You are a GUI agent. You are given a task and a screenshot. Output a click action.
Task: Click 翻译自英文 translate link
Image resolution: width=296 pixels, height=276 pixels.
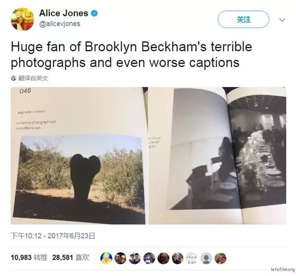(x=33, y=78)
